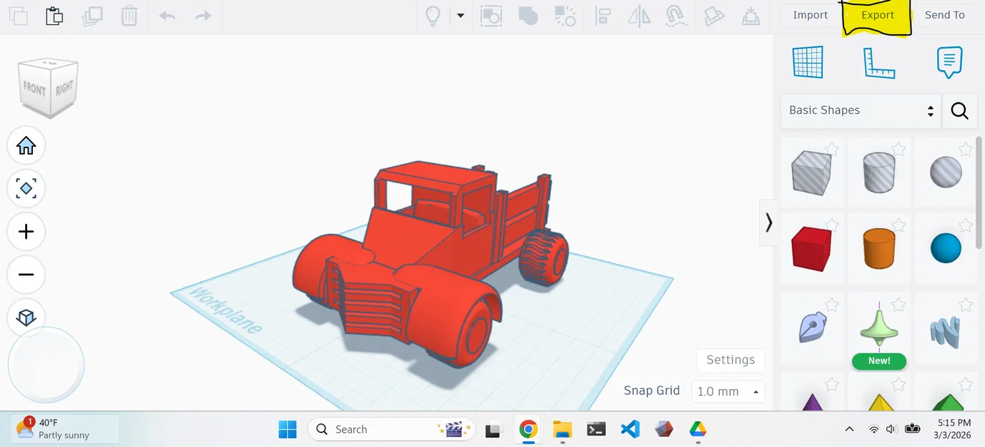Image resolution: width=985 pixels, height=447 pixels.
Task: Select the red Box shape
Action: (x=811, y=249)
